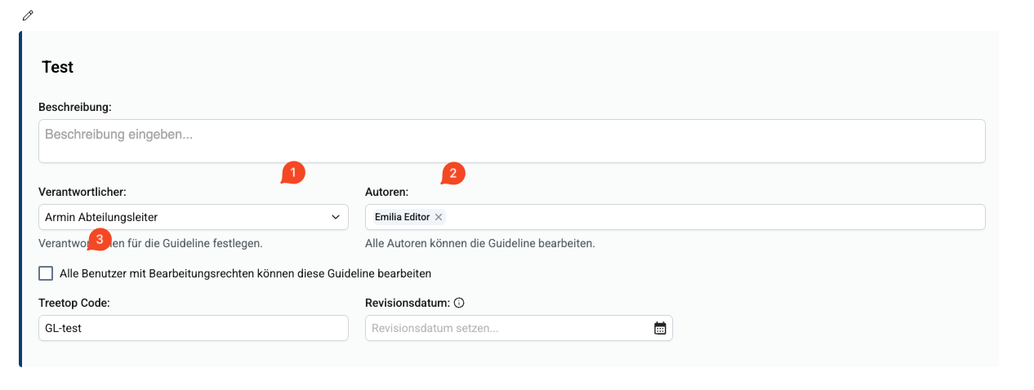1034x390 pixels.
Task: Focus the Beschreibung eingeben text area
Action: [511, 141]
